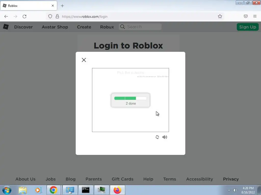Image resolution: width=261 pixels, height=195 pixels.
Task: Focus the Roblox Search field
Action: coord(140,27)
